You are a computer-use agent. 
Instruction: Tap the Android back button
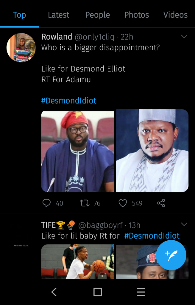coord(54,292)
